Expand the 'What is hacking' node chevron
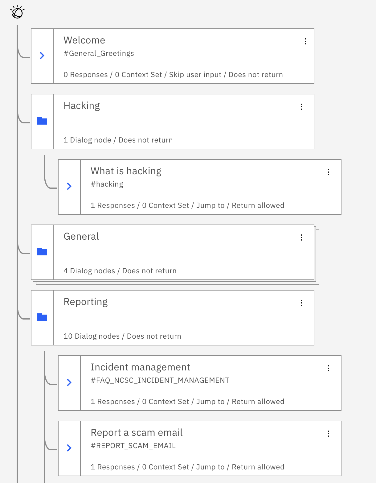 (69, 186)
